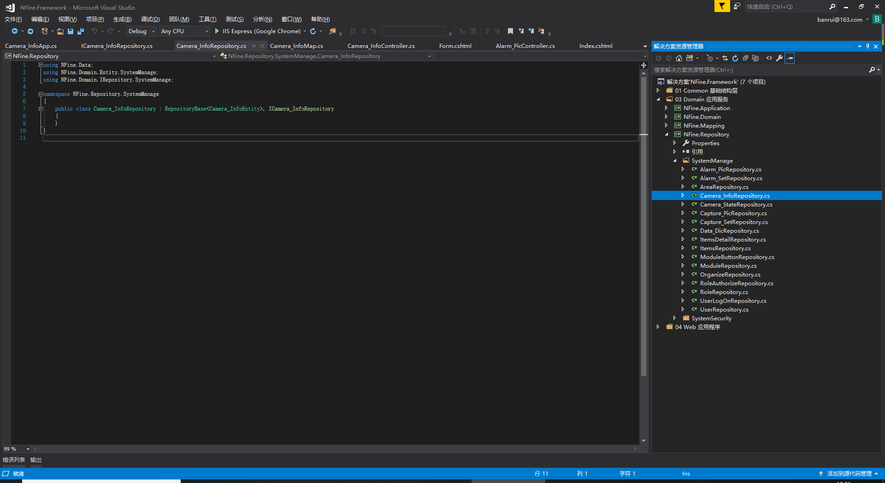The image size is (885, 483).
Task: Click the Refresh icon in Solution Explorer
Action: (x=735, y=58)
